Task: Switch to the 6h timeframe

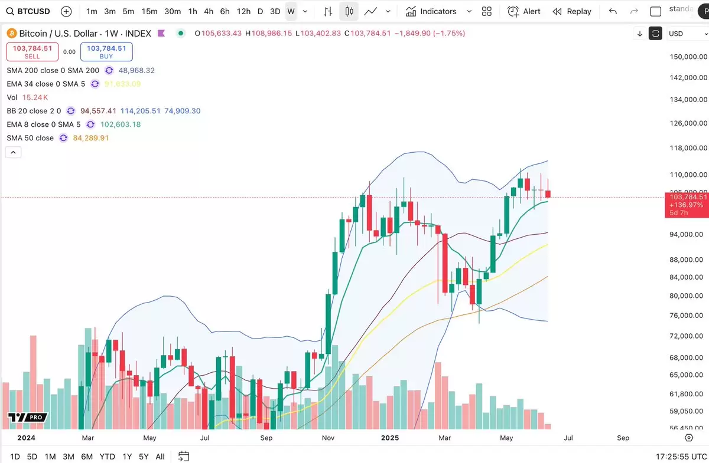Action: [x=225, y=11]
